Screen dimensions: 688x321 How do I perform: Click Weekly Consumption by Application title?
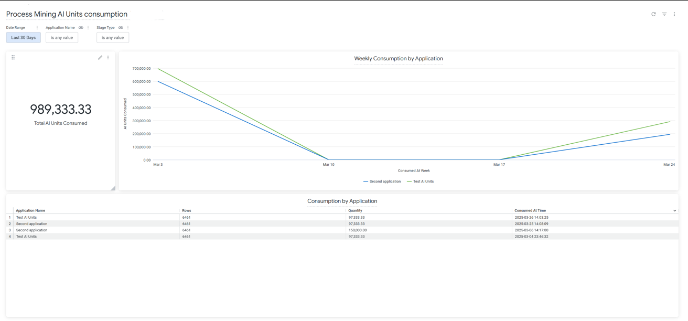click(399, 59)
